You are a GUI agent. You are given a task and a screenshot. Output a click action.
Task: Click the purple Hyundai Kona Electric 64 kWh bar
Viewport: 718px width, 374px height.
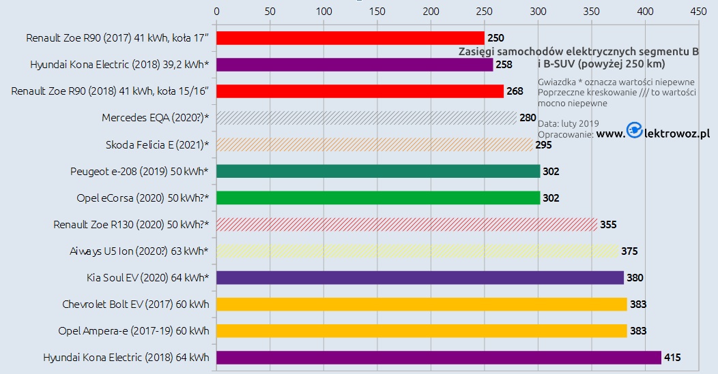point(439,358)
